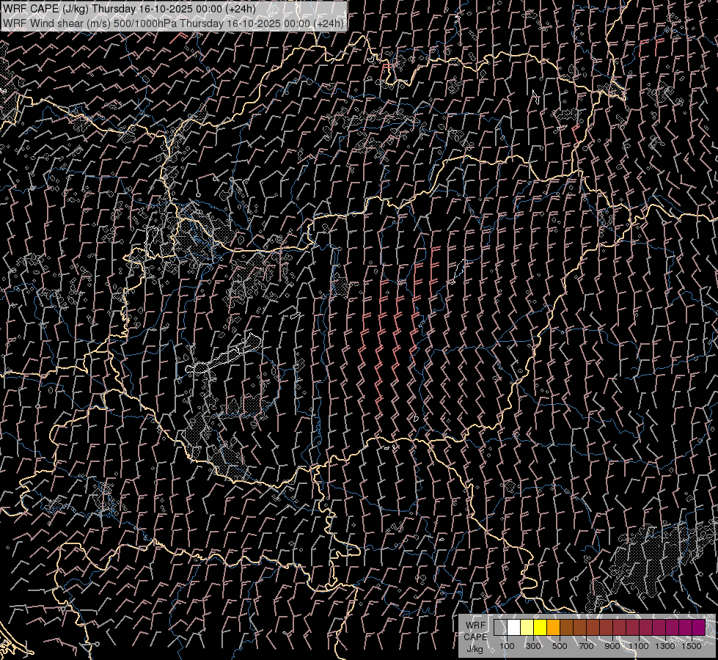Click the 1300 legend tick label

point(665,646)
